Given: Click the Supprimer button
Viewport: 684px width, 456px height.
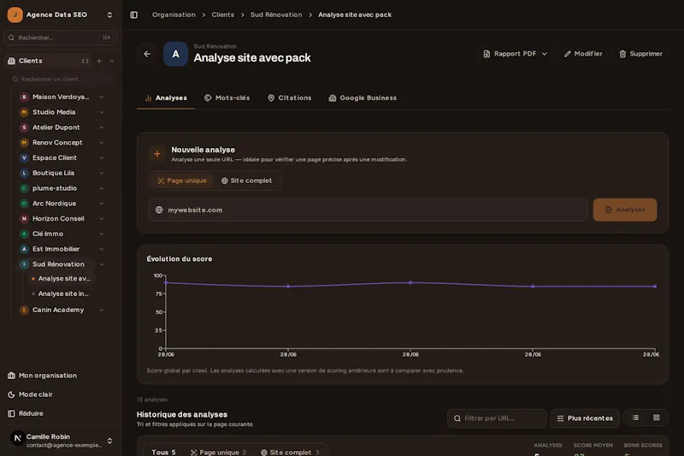Looking at the screenshot, I should pyautogui.click(x=640, y=54).
